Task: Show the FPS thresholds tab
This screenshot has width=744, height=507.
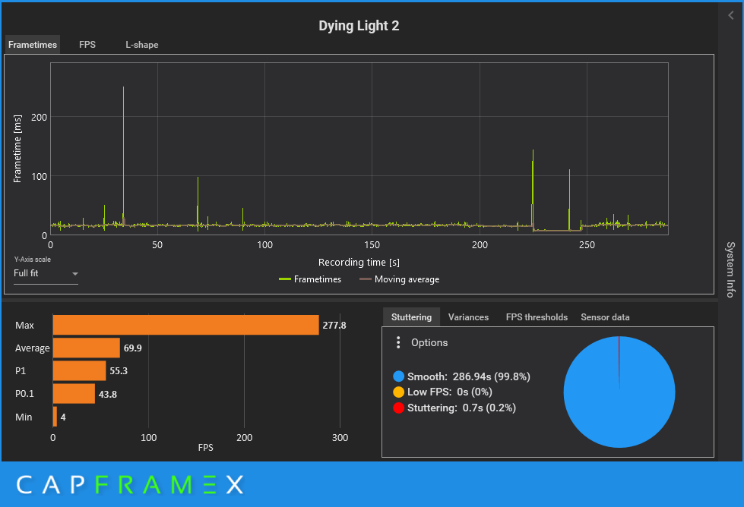Action: (537, 317)
